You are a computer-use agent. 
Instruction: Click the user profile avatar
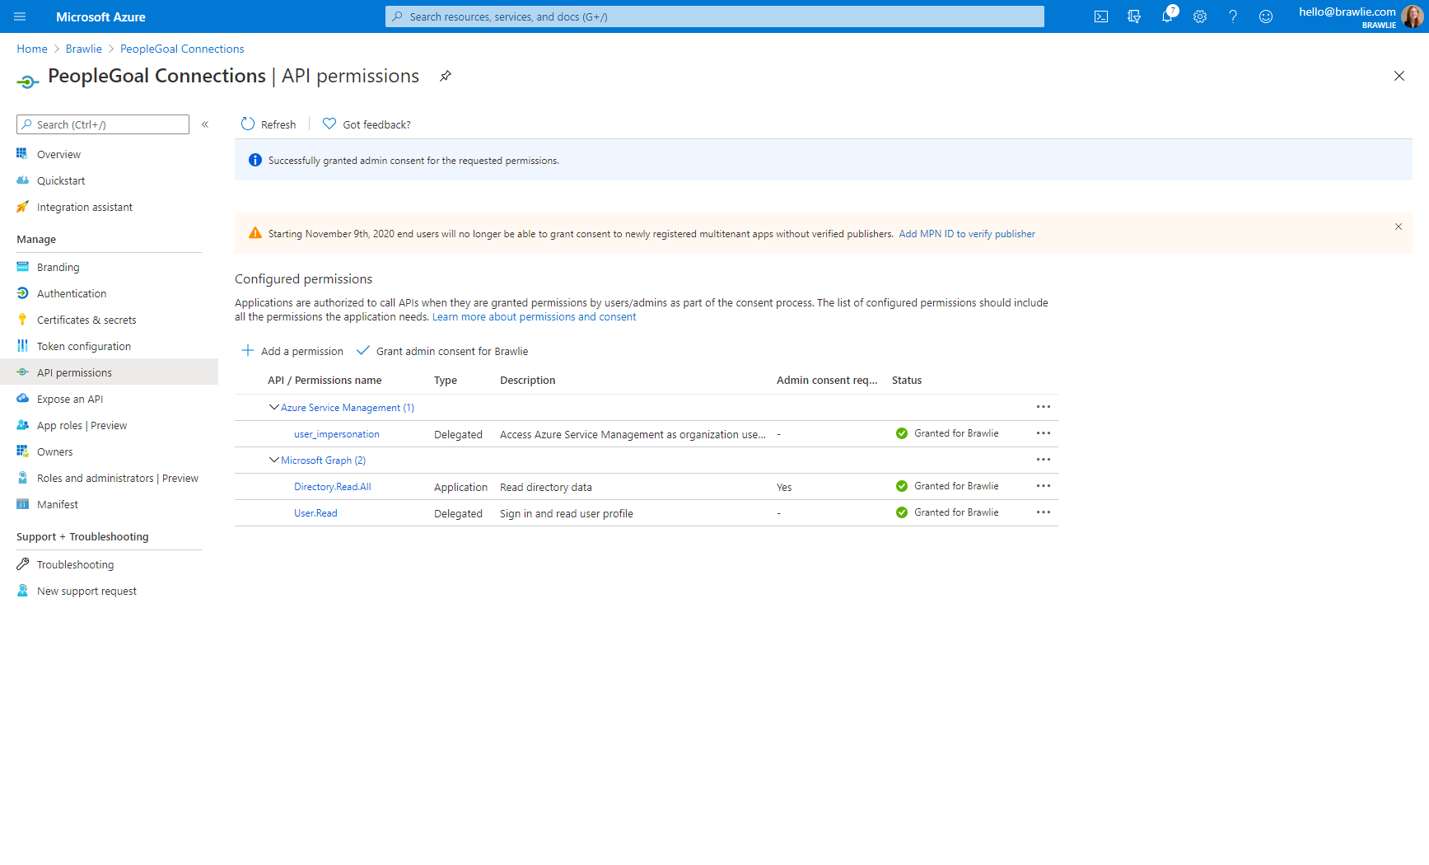1412,16
